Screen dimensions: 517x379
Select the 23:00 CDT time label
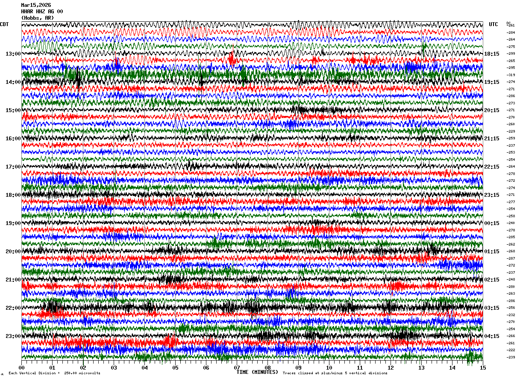click(13, 336)
